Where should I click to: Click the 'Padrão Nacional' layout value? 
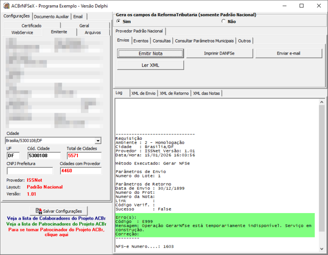tap(45, 187)
